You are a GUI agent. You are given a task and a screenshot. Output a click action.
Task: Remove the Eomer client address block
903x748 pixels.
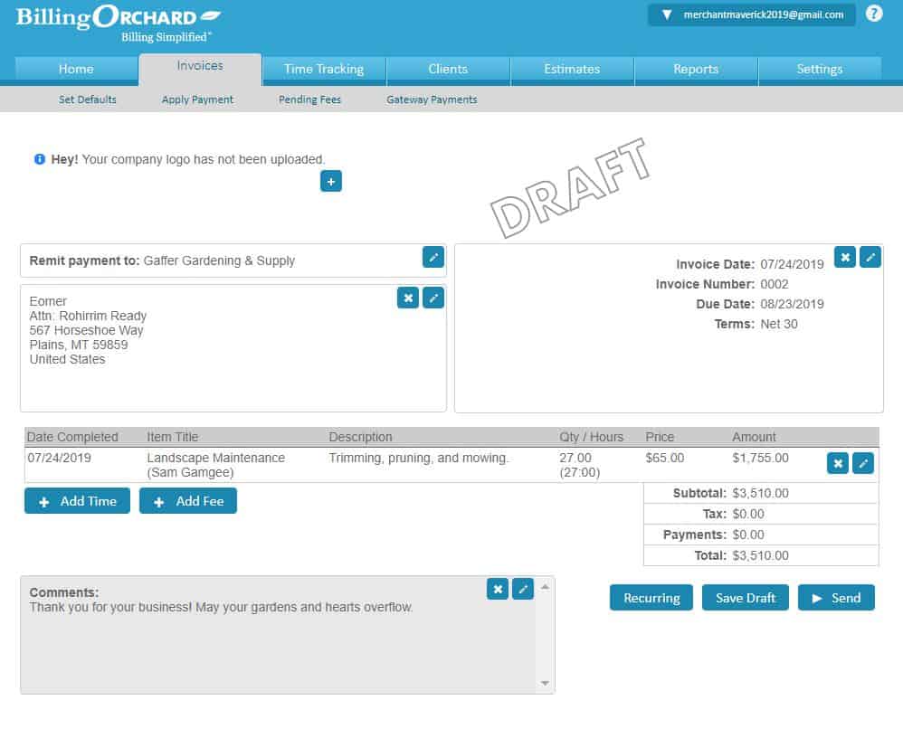[x=408, y=298]
